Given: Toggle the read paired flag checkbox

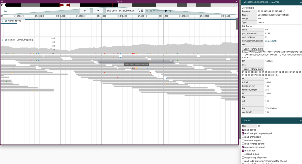Looking at the screenshot, I should [243, 130].
